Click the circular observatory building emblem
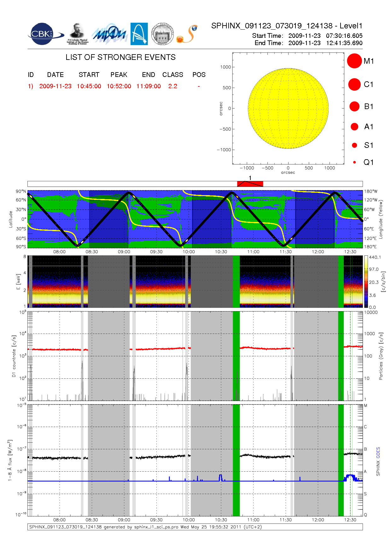The image size is (391, 553). (162, 34)
